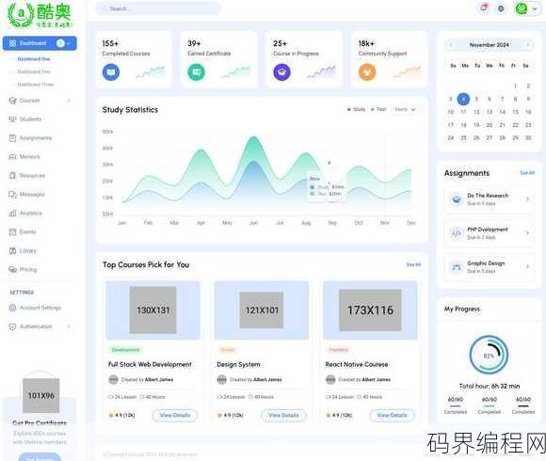Click the Courses sidebar icon
The height and width of the screenshot is (461, 546).
[12, 101]
